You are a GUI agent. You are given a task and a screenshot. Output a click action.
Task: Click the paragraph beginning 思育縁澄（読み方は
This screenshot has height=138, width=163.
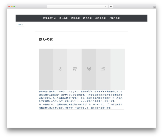[x=81, y=97]
